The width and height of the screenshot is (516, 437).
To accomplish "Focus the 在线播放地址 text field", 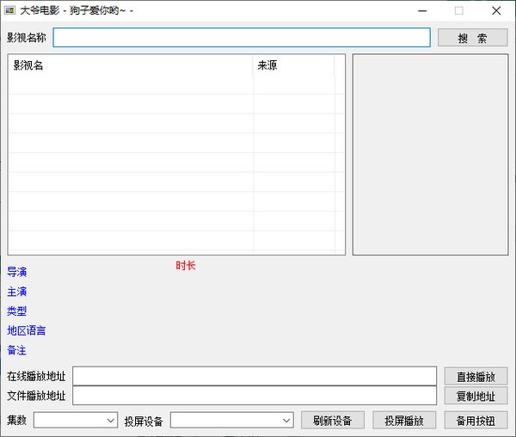I will point(255,376).
